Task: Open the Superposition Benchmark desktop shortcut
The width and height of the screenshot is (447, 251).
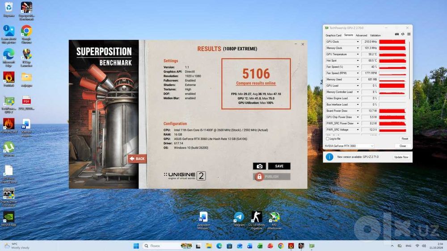Action: click(x=26, y=11)
